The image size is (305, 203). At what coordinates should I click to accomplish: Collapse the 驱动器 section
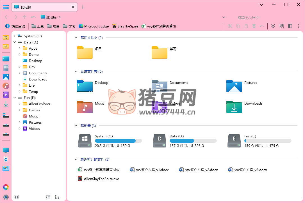[76, 126]
